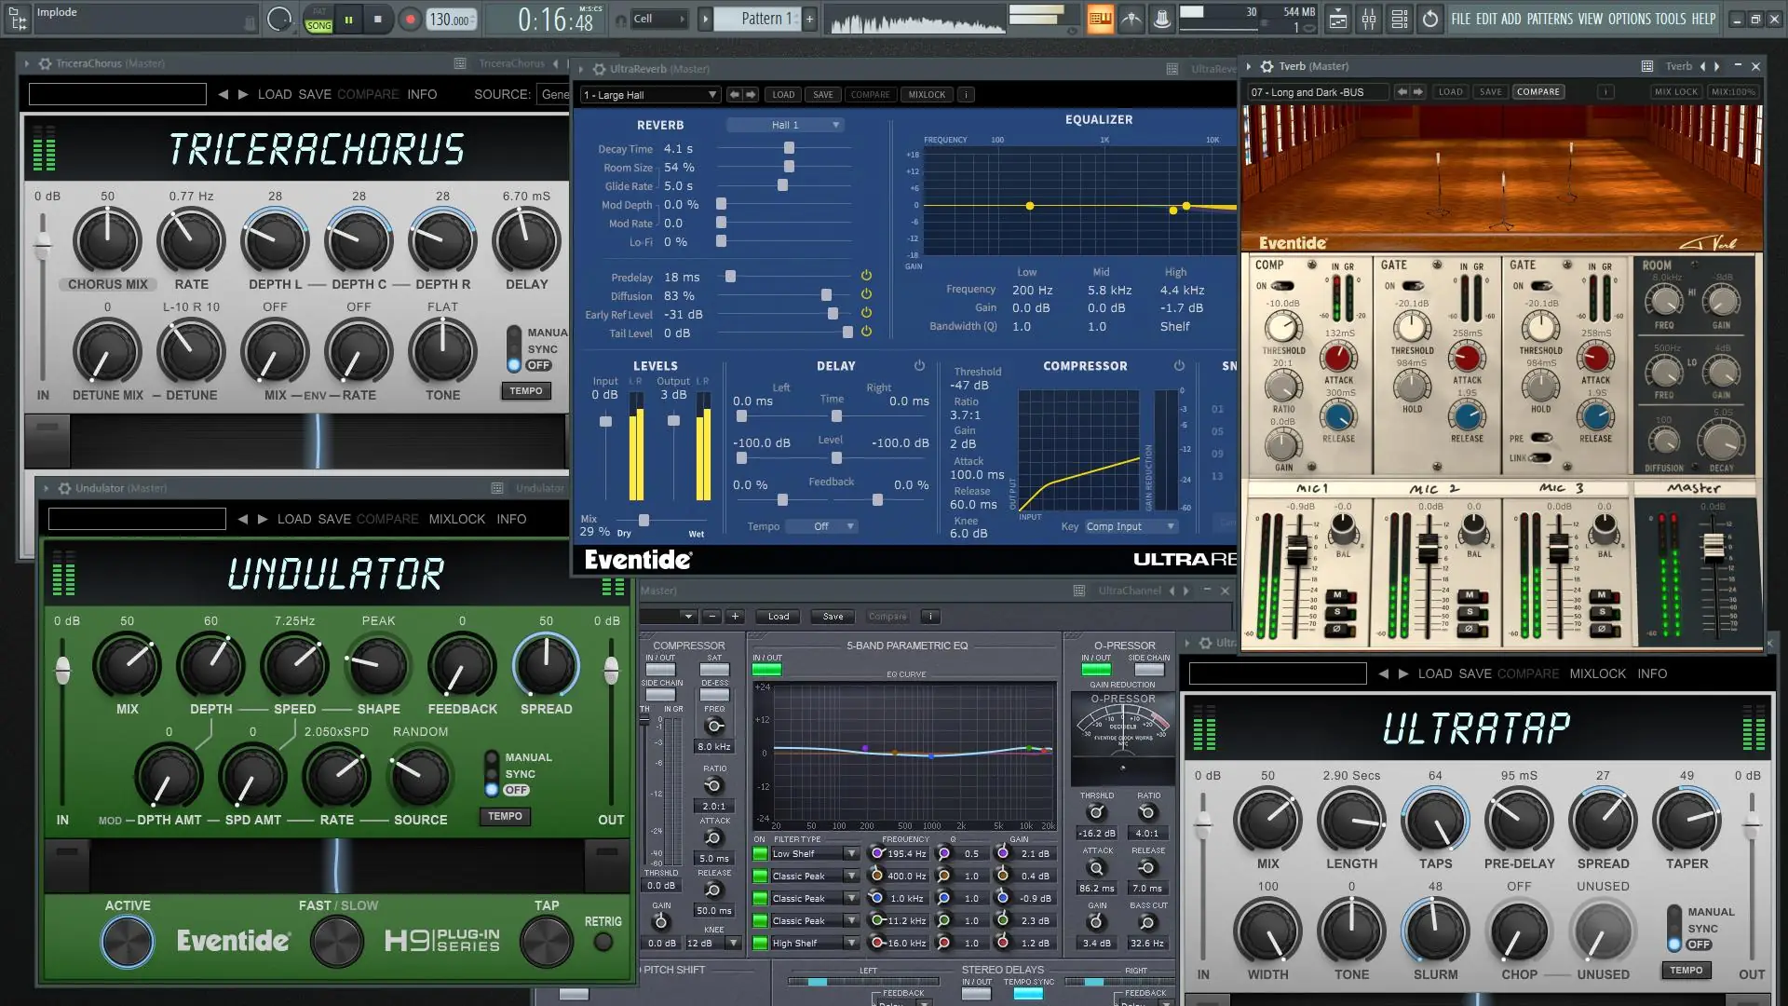Click the record button in transport

click(x=410, y=19)
